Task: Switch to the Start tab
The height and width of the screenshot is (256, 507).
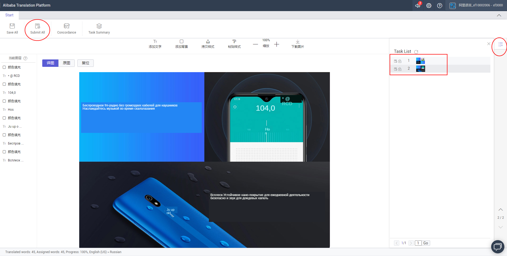Action: [x=9, y=15]
